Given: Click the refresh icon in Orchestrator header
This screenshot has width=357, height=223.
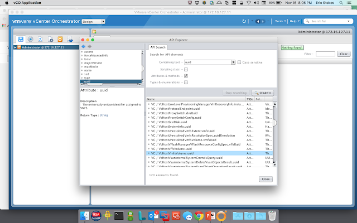Looking at the screenshot, I should pos(244,21).
